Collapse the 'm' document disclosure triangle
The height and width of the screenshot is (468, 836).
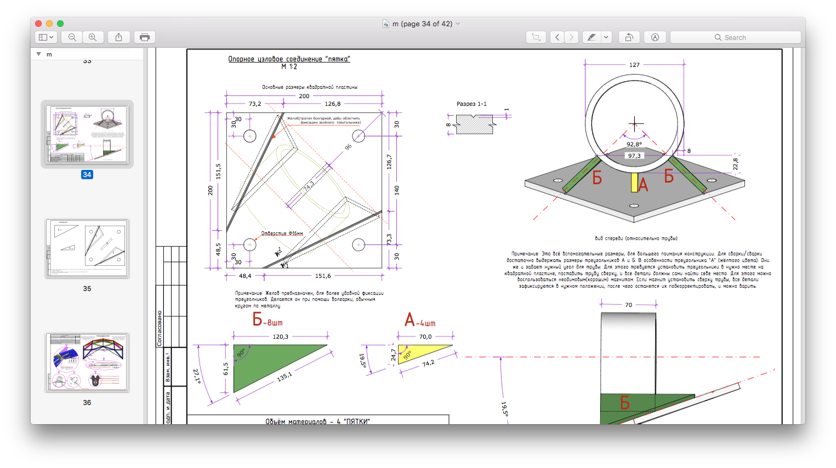(x=38, y=54)
